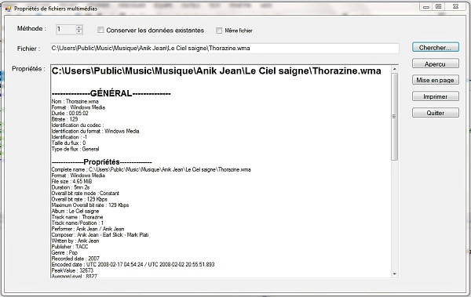This screenshot has height=297, width=471.
Task: Decrease the Méthode value with down arrow
Action: [x=79, y=31]
